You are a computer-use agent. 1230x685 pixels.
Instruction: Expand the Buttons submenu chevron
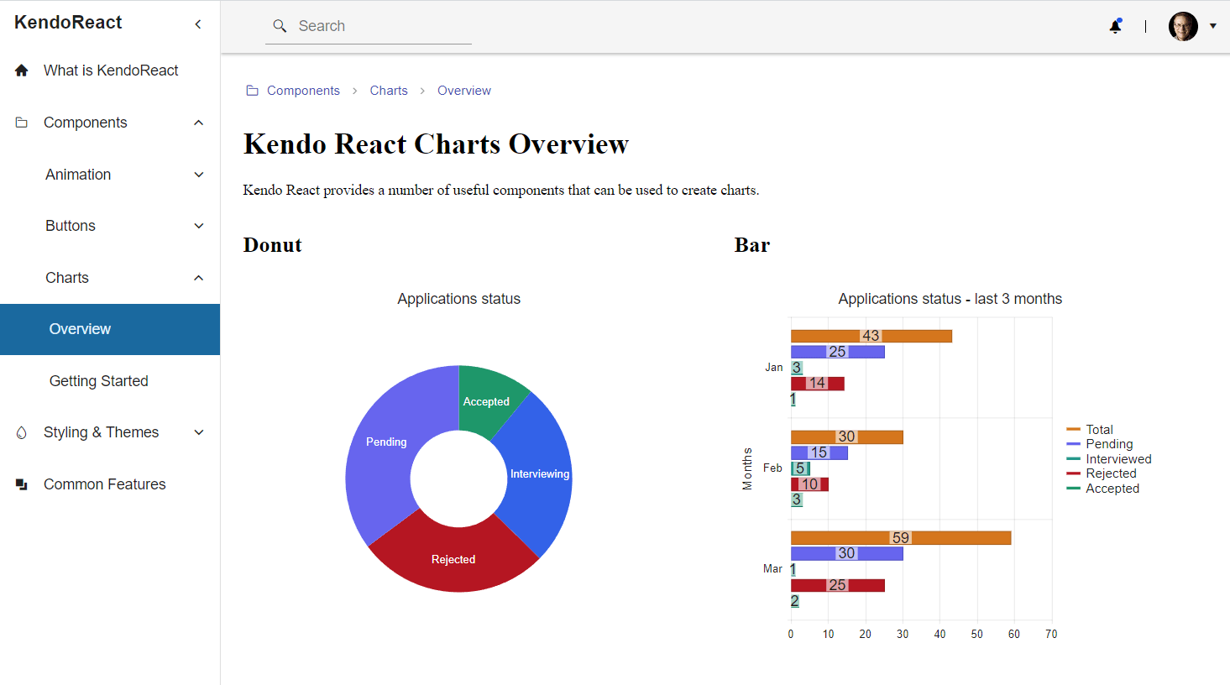coord(199,226)
